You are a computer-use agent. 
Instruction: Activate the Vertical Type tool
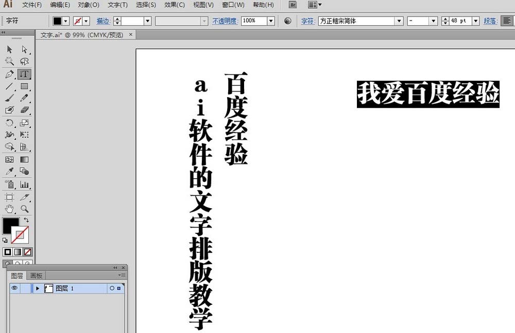(24, 74)
